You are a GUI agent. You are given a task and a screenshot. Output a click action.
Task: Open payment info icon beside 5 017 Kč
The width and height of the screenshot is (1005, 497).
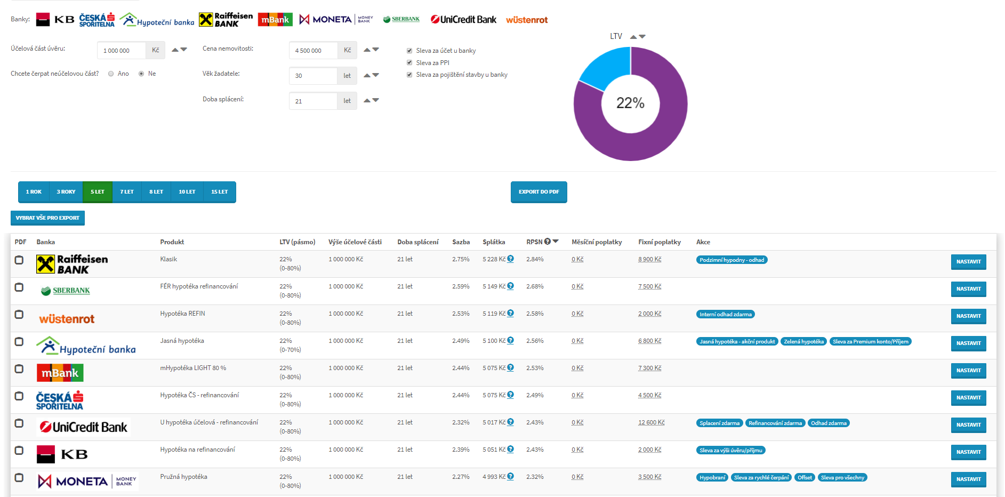coord(510,422)
